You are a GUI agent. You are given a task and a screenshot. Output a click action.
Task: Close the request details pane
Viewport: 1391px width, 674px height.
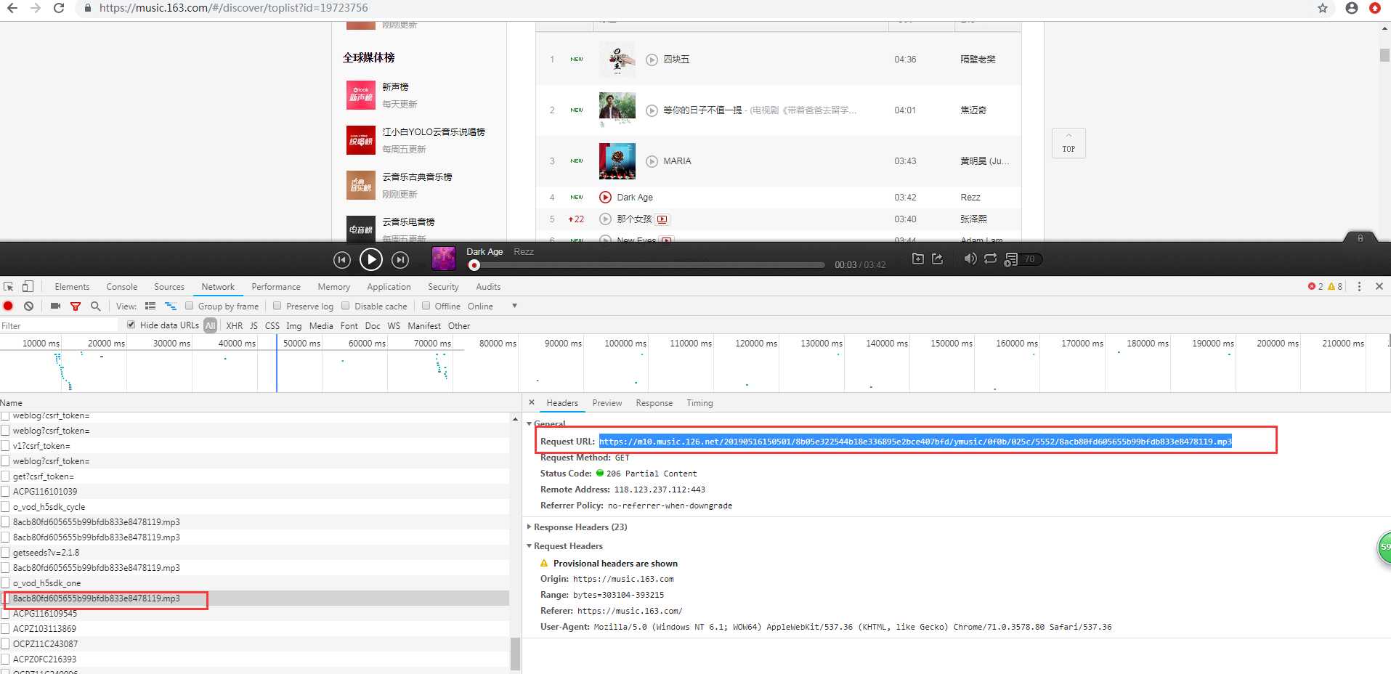coord(532,402)
